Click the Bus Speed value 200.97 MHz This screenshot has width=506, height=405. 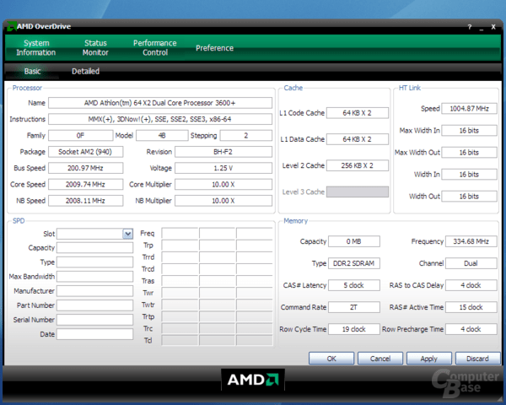pyautogui.click(x=85, y=168)
